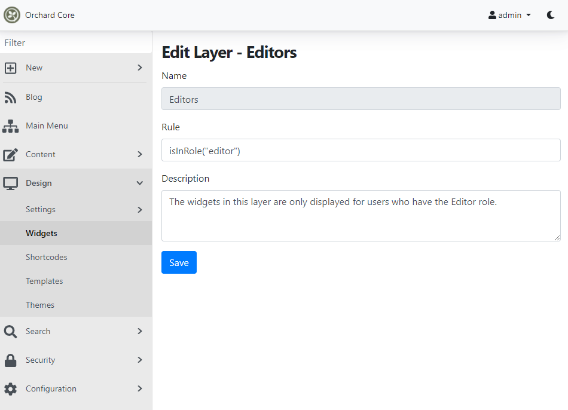Click the Design monitor icon
The height and width of the screenshot is (410, 568).
click(x=11, y=183)
